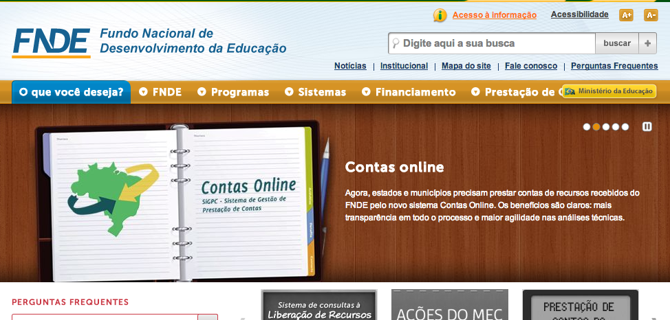Expand the Programas dropdown menu
The height and width of the screenshot is (320, 670).
[x=233, y=92]
